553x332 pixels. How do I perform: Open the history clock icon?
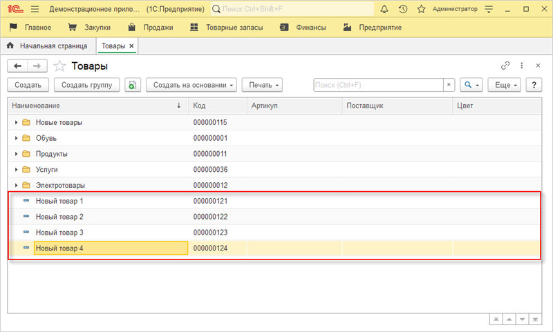[x=403, y=9]
